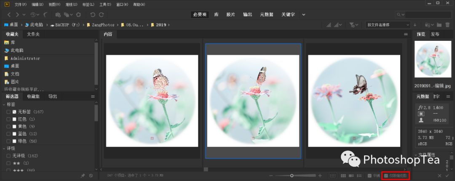Viewport: 455px width, 181px height.
Task: Open in Camera Raw aperture icon
Action: [x=78, y=14]
